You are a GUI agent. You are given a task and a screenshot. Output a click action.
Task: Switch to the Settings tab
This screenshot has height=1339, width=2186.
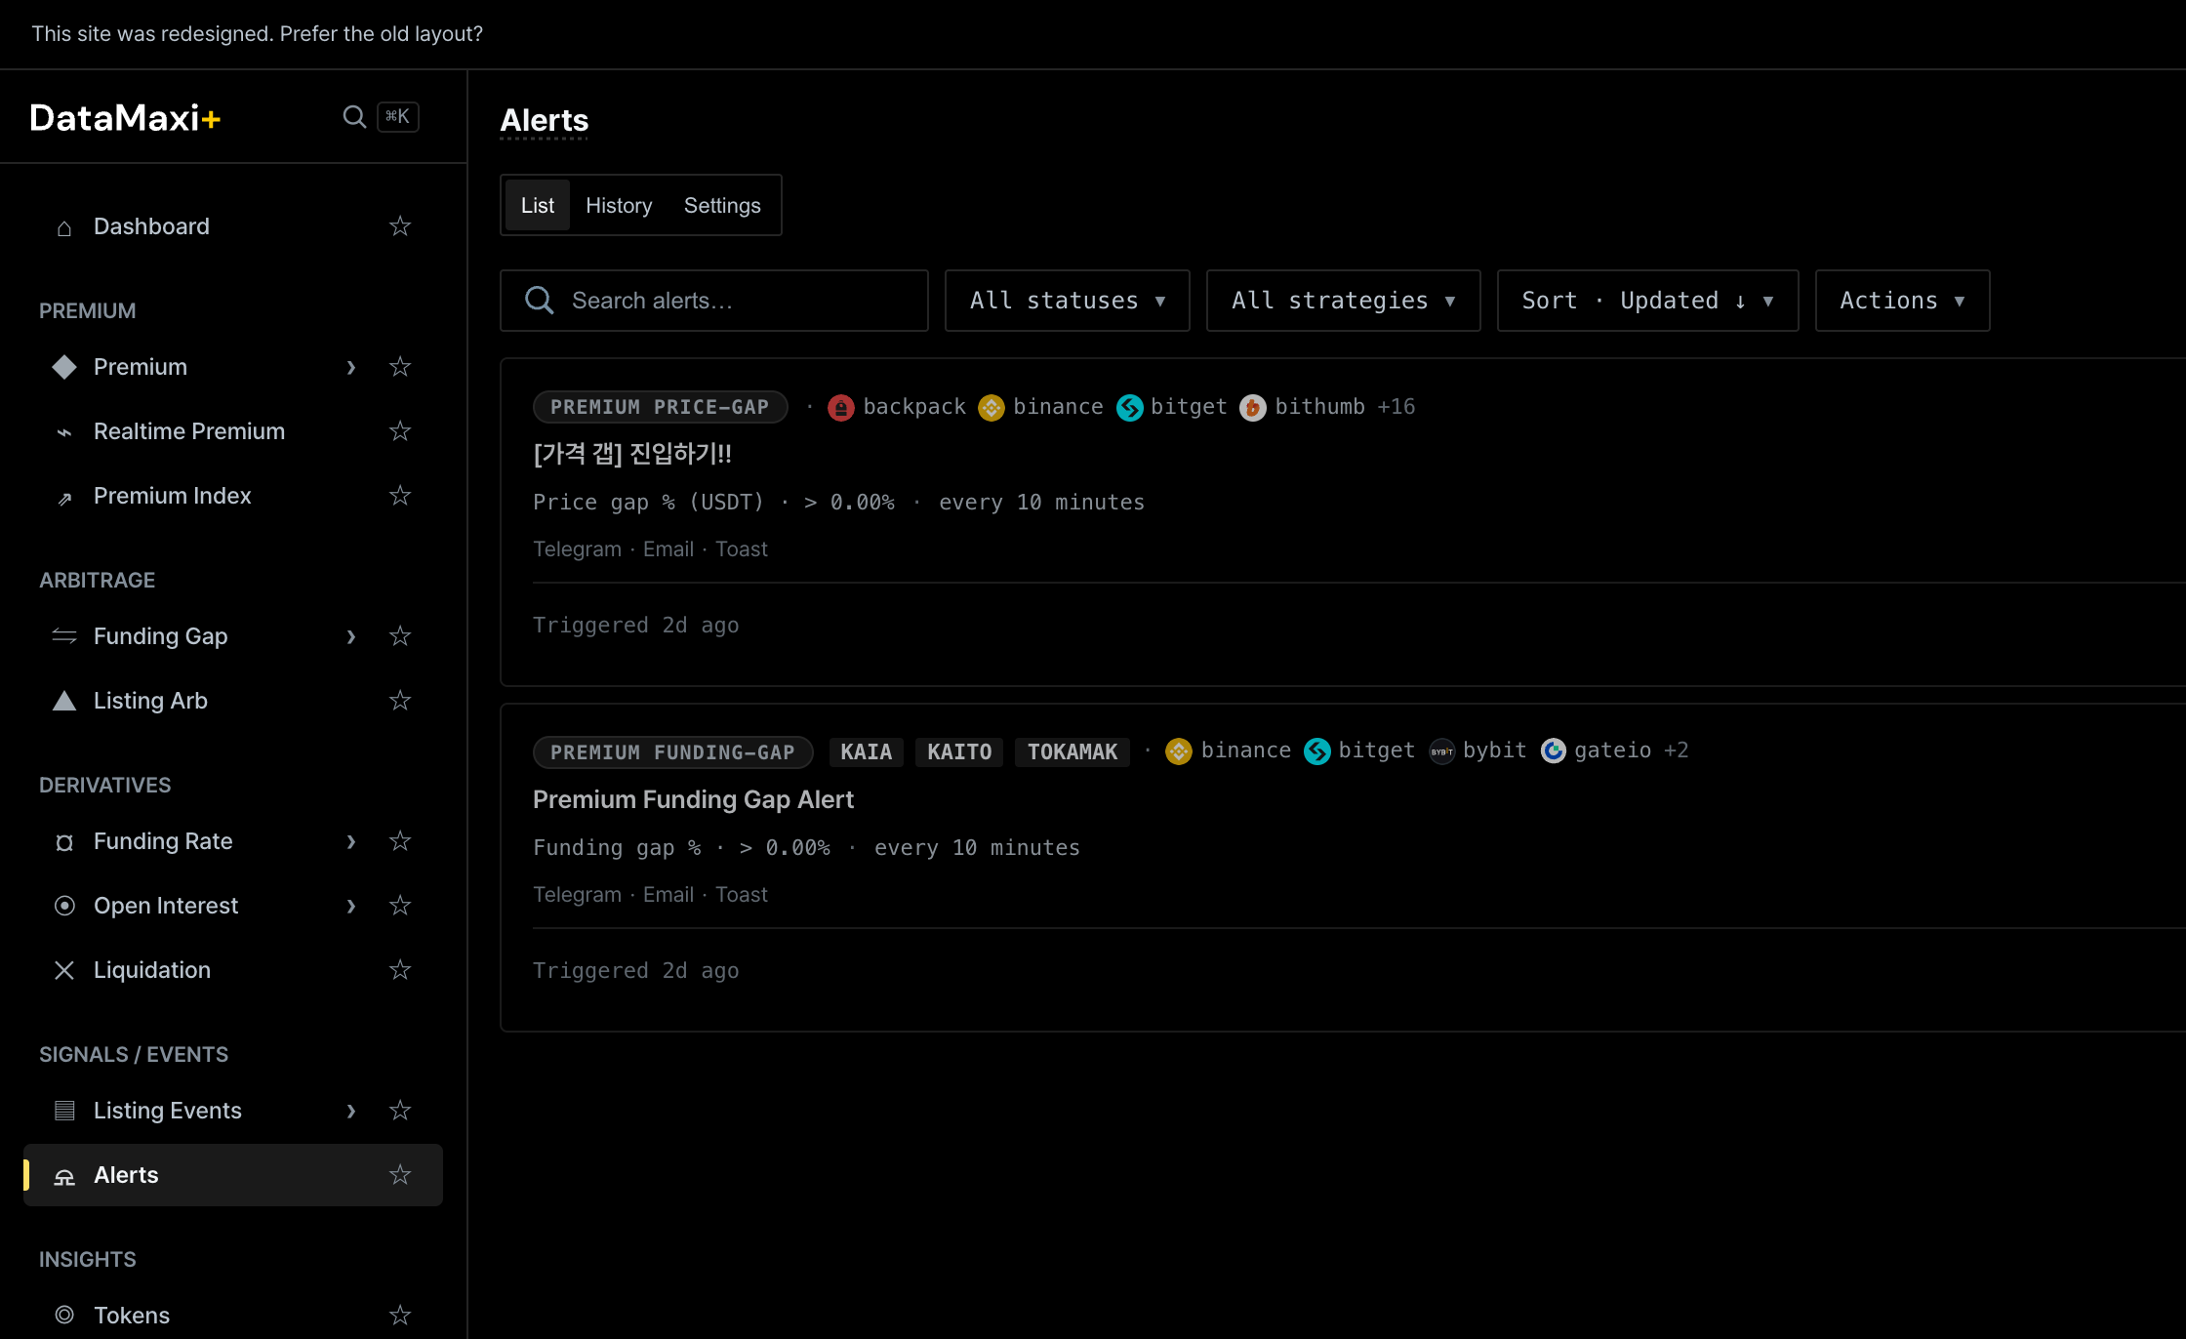(722, 205)
